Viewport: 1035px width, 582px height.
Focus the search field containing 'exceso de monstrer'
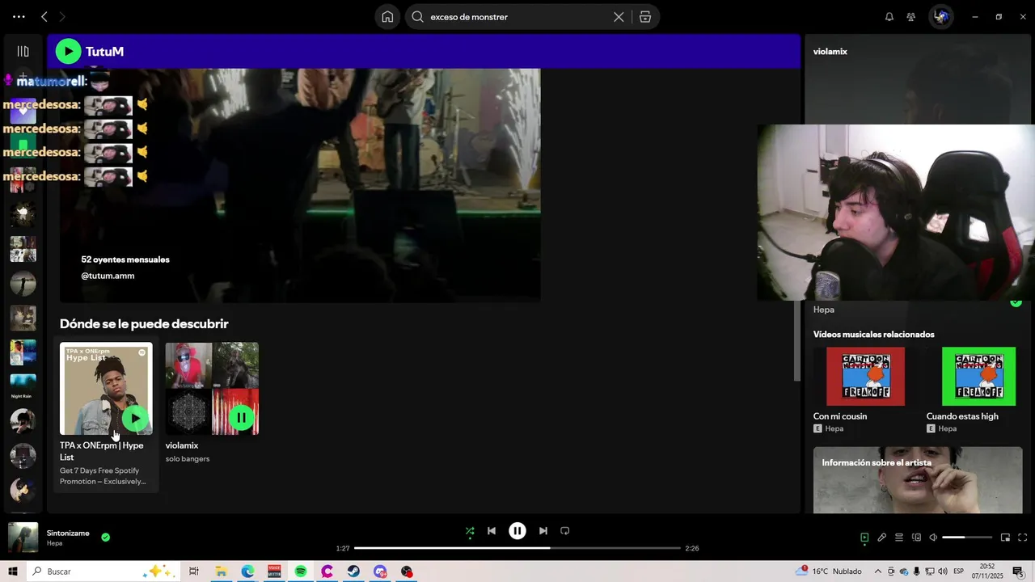pyautogui.click(x=517, y=17)
